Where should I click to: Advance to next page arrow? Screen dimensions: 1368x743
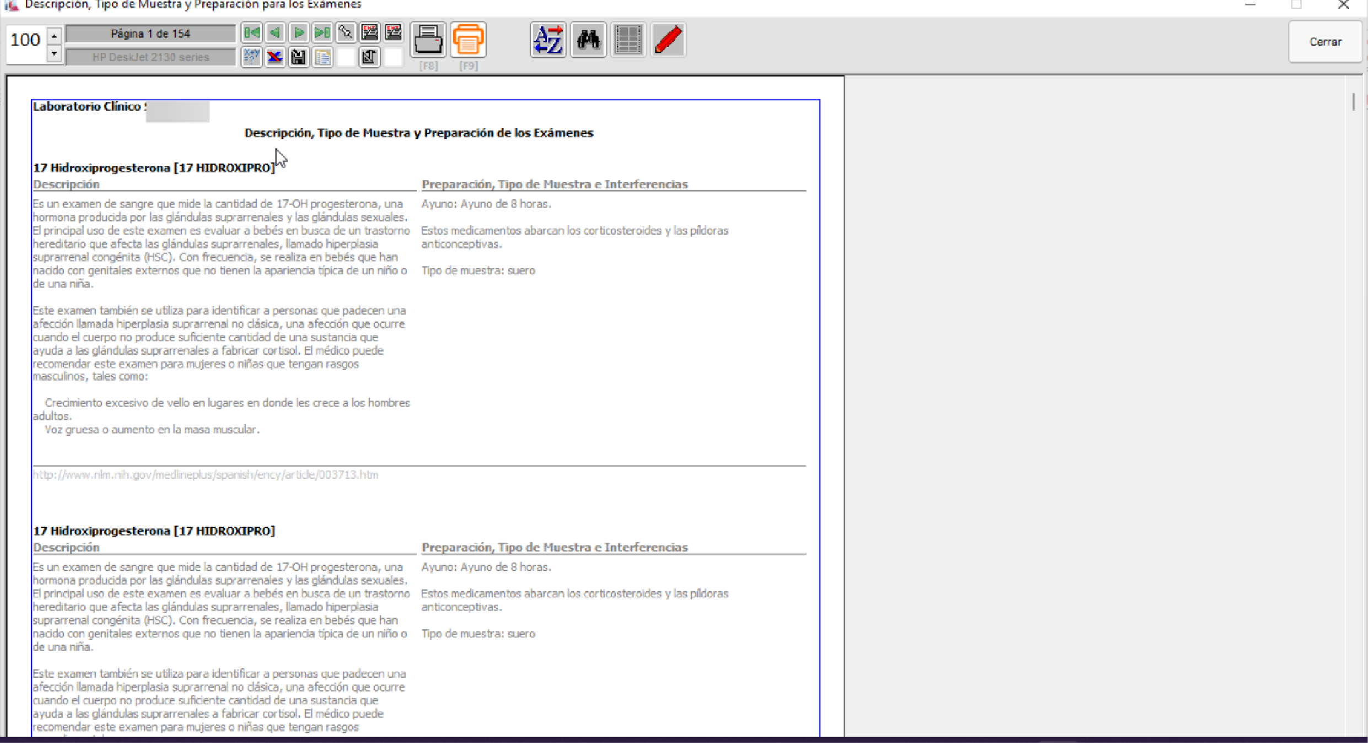299,33
